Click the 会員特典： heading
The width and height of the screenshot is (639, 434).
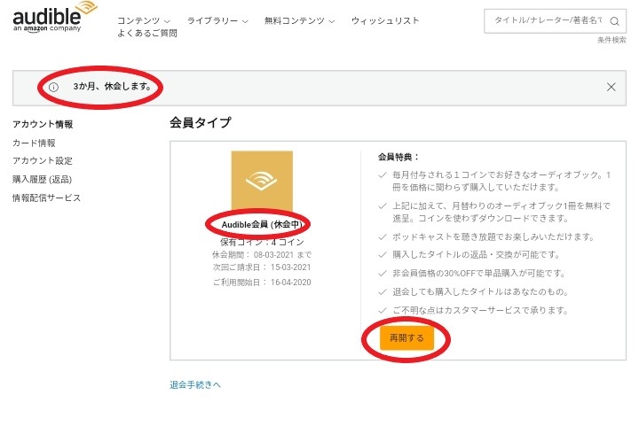click(x=398, y=157)
